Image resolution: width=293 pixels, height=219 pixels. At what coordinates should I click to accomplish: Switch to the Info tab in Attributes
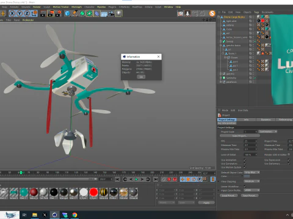click(x=246, y=120)
